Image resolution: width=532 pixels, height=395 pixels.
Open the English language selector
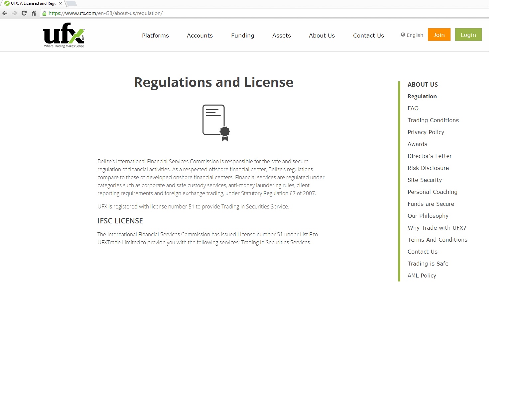coord(412,35)
